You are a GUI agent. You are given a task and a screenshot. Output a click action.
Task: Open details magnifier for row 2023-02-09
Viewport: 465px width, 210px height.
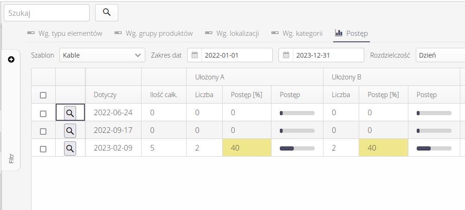[x=70, y=149]
